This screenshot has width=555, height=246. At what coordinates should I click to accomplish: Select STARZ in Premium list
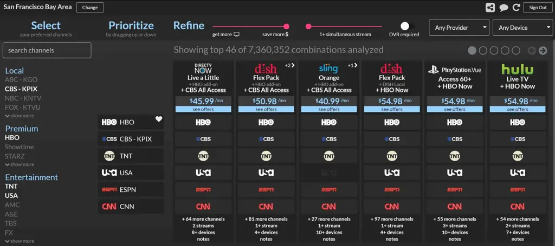click(15, 156)
